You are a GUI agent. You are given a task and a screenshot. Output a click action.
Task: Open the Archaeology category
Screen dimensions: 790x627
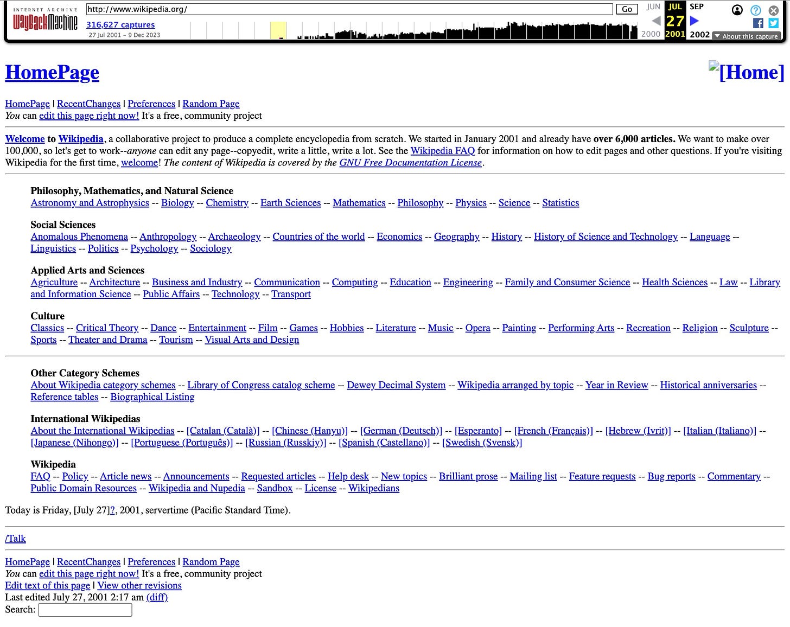pos(234,236)
